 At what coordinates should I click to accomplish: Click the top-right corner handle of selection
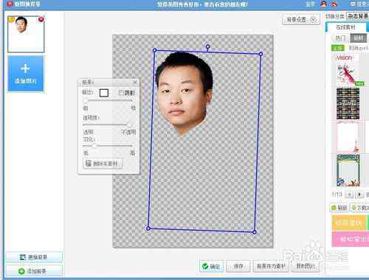pos(261,54)
